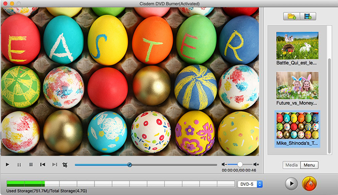Screen dimensions: 338x195
Task: Pause the video preview
Action: (x=19, y=165)
